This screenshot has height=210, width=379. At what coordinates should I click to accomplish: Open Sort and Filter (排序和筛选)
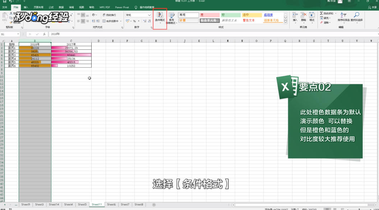(343, 17)
